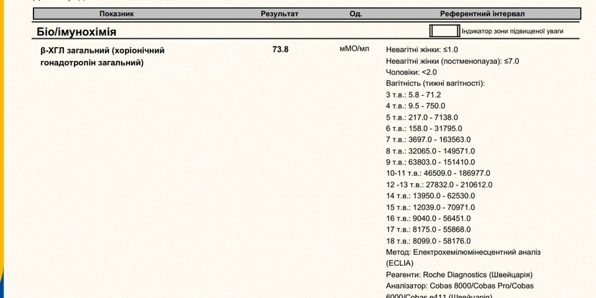Viewport: 596px width, 298px height.
Task: Click the attention zone indicator box
Action: pyautogui.click(x=444, y=31)
